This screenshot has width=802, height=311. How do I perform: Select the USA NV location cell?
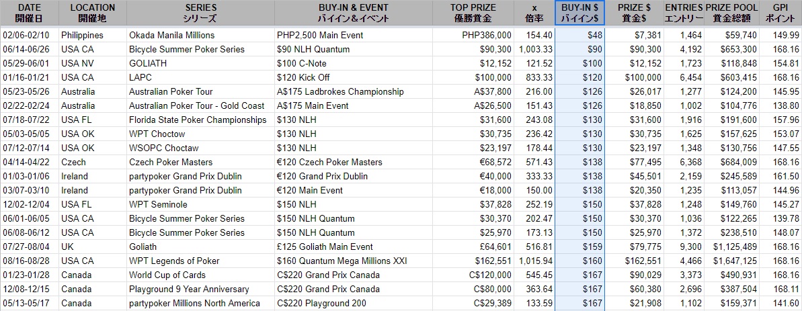(93, 64)
